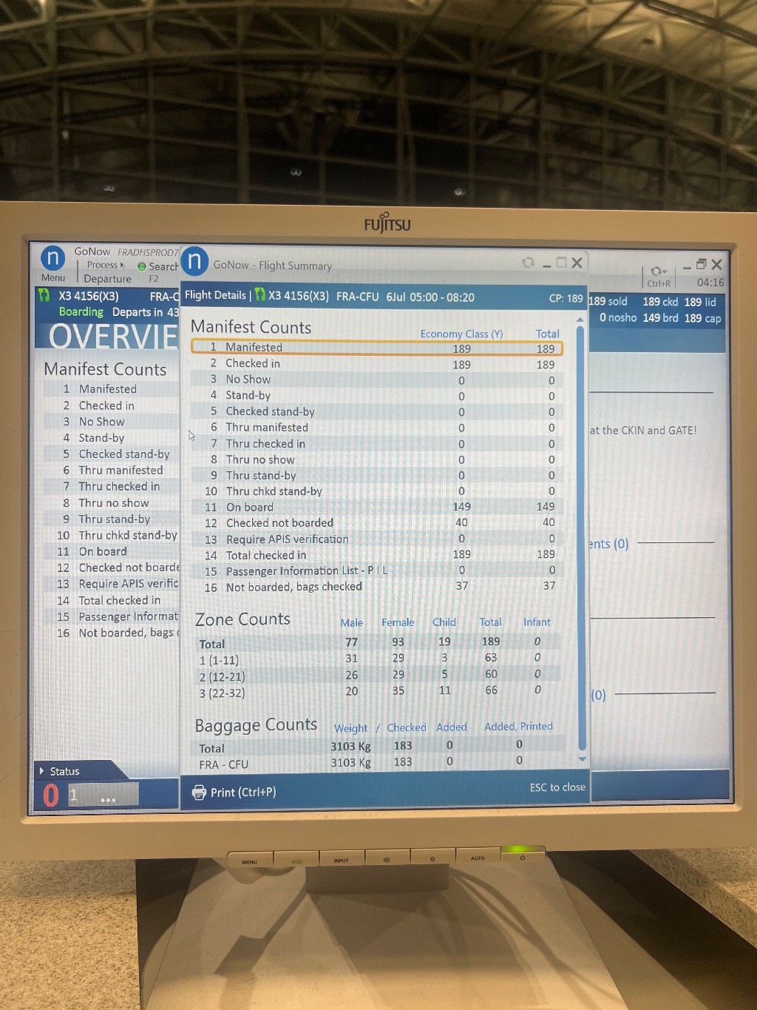
Task: Click the green Search indicator icon
Action: 141,266
